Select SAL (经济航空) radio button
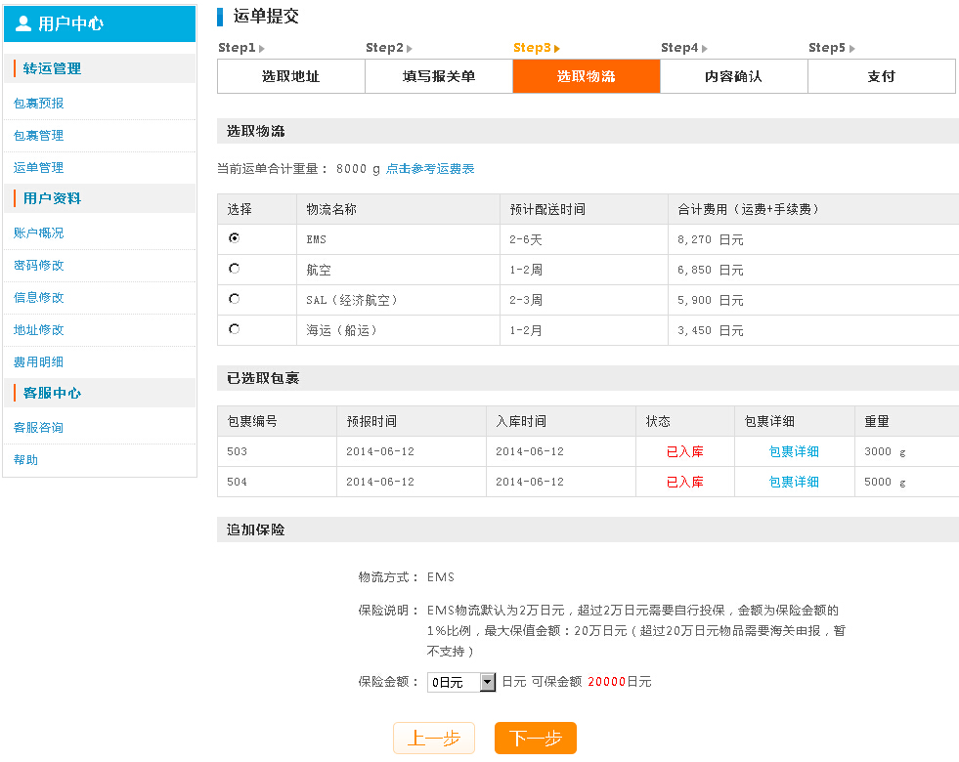This screenshot has height=762, width=959. tap(234, 299)
